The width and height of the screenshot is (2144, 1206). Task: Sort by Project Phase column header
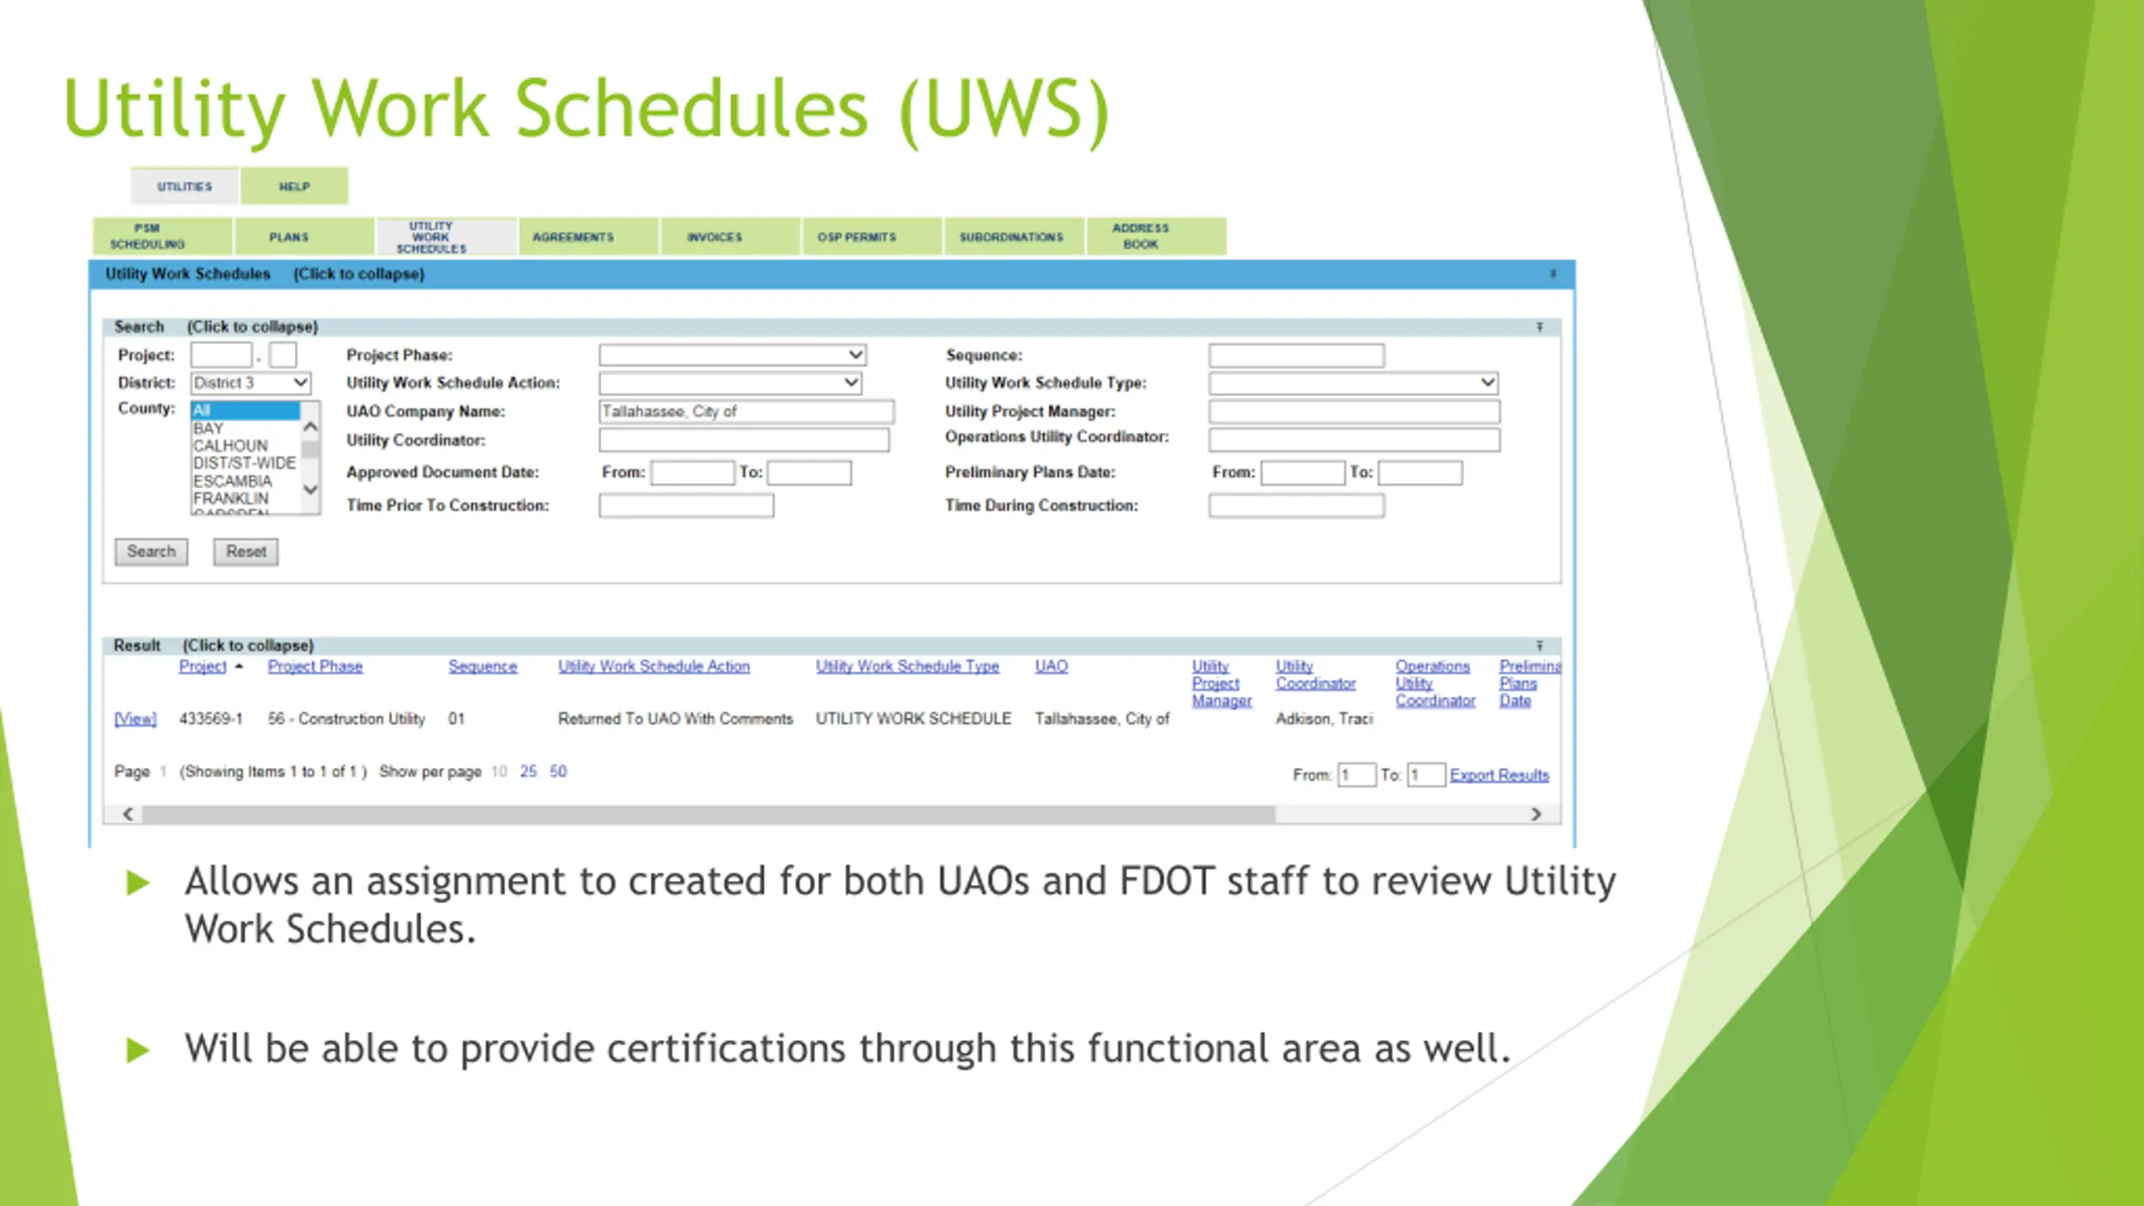click(315, 666)
